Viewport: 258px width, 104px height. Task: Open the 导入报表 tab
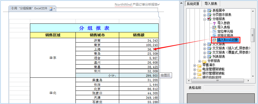point(211,3)
